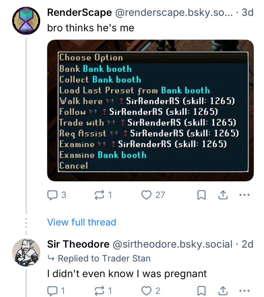Open the @sirtheodore.bsky.social handle

[x=173, y=244]
